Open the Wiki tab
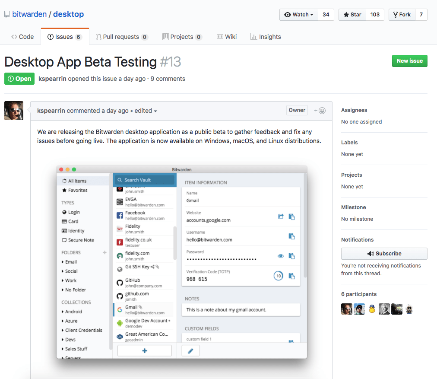This screenshot has width=437, height=379. 227,37
